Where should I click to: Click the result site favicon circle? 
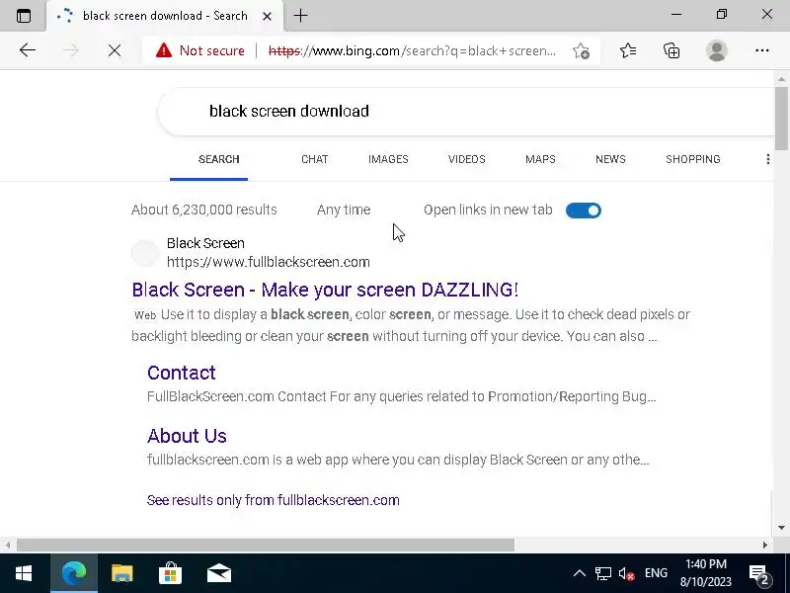point(145,253)
